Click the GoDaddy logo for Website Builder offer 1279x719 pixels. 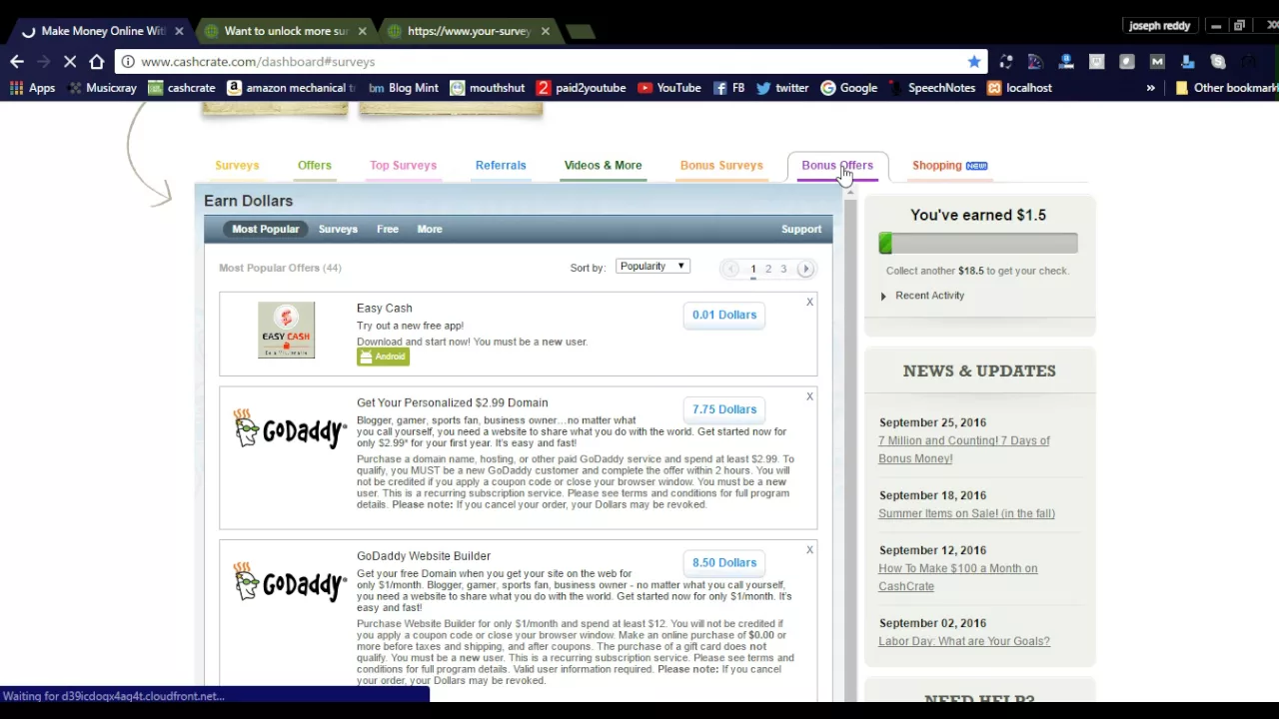(x=290, y=582)
